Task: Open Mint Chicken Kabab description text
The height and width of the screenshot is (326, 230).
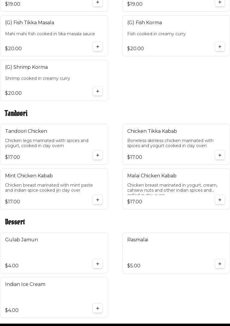Action: click(49, 188)
